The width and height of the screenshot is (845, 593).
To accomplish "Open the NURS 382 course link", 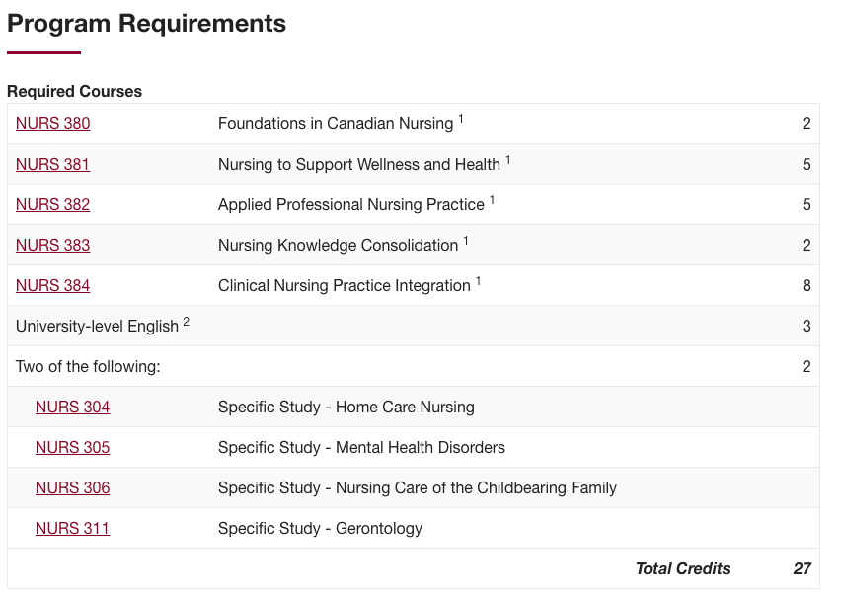I will [53, 204].
